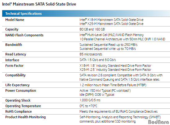Select 'Meets the requirements of EU RoHS' text
Screen dimensions: 170x125
pyautogui.click(x=118, y=111)
